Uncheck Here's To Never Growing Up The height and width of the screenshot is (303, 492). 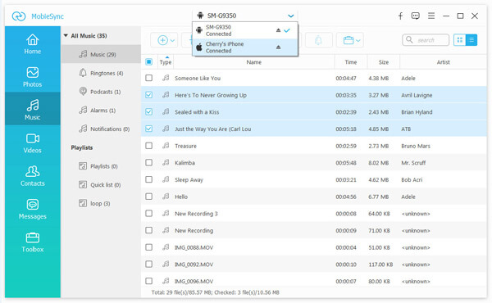148,95
